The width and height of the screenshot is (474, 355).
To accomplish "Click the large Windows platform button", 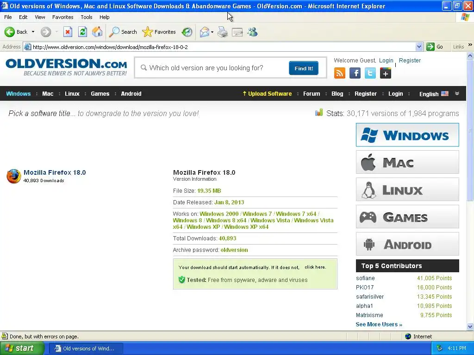I will pyautogui.click(x=407, y=135).
